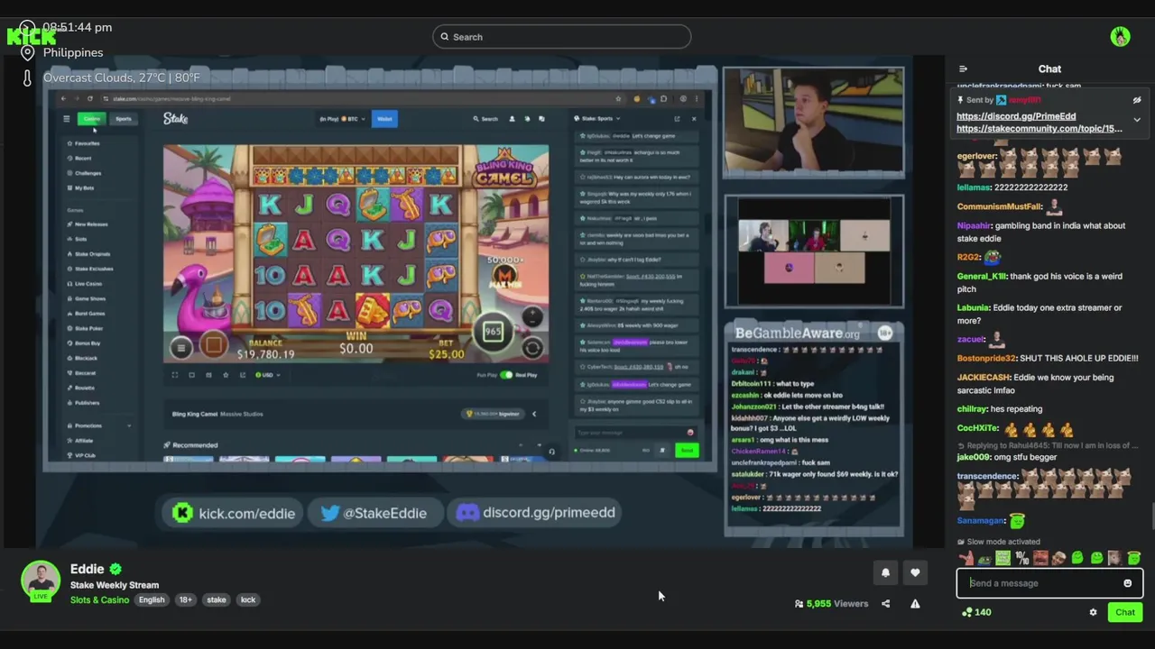The image size is (1155, 649).
Task: Open the discord.gg/PrimeEdd pinned link
Action: (1016, 116)
